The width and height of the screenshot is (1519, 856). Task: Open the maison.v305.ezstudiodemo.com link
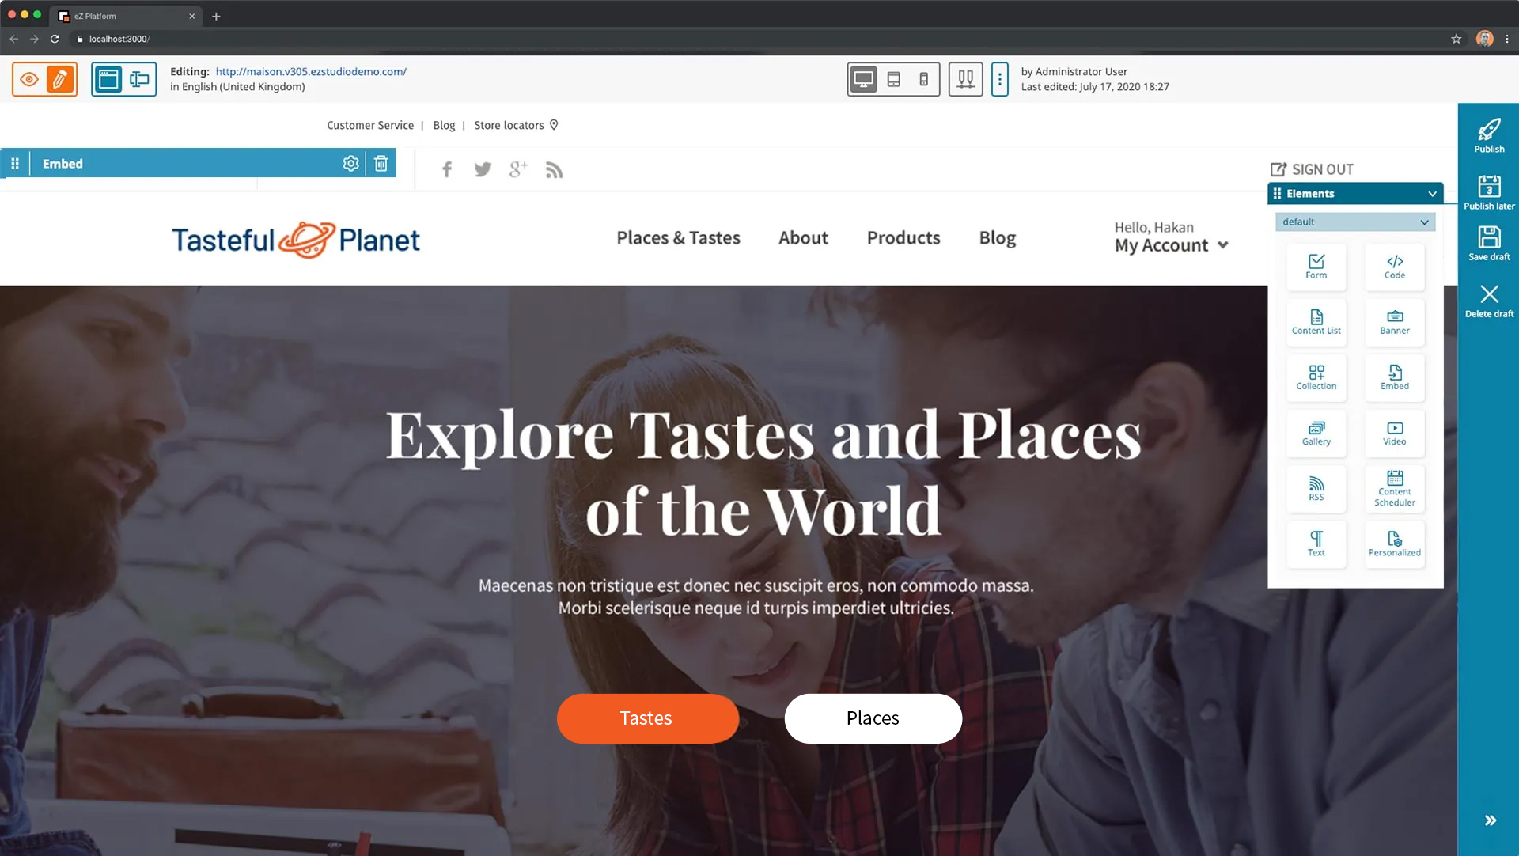311,71
